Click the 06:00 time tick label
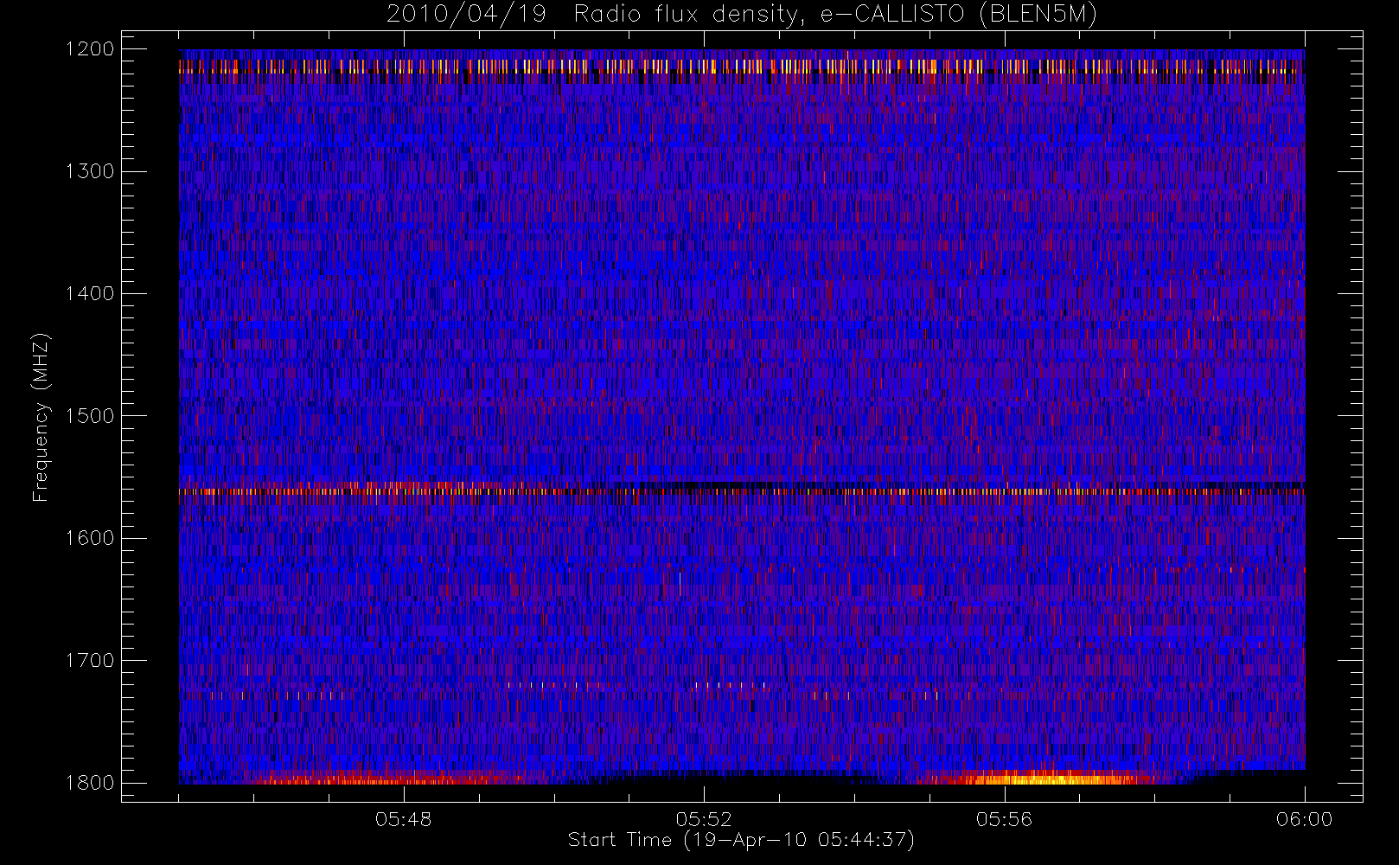Image resolution: width=1399 pixels, height=865 pixels. (1304, 819)
